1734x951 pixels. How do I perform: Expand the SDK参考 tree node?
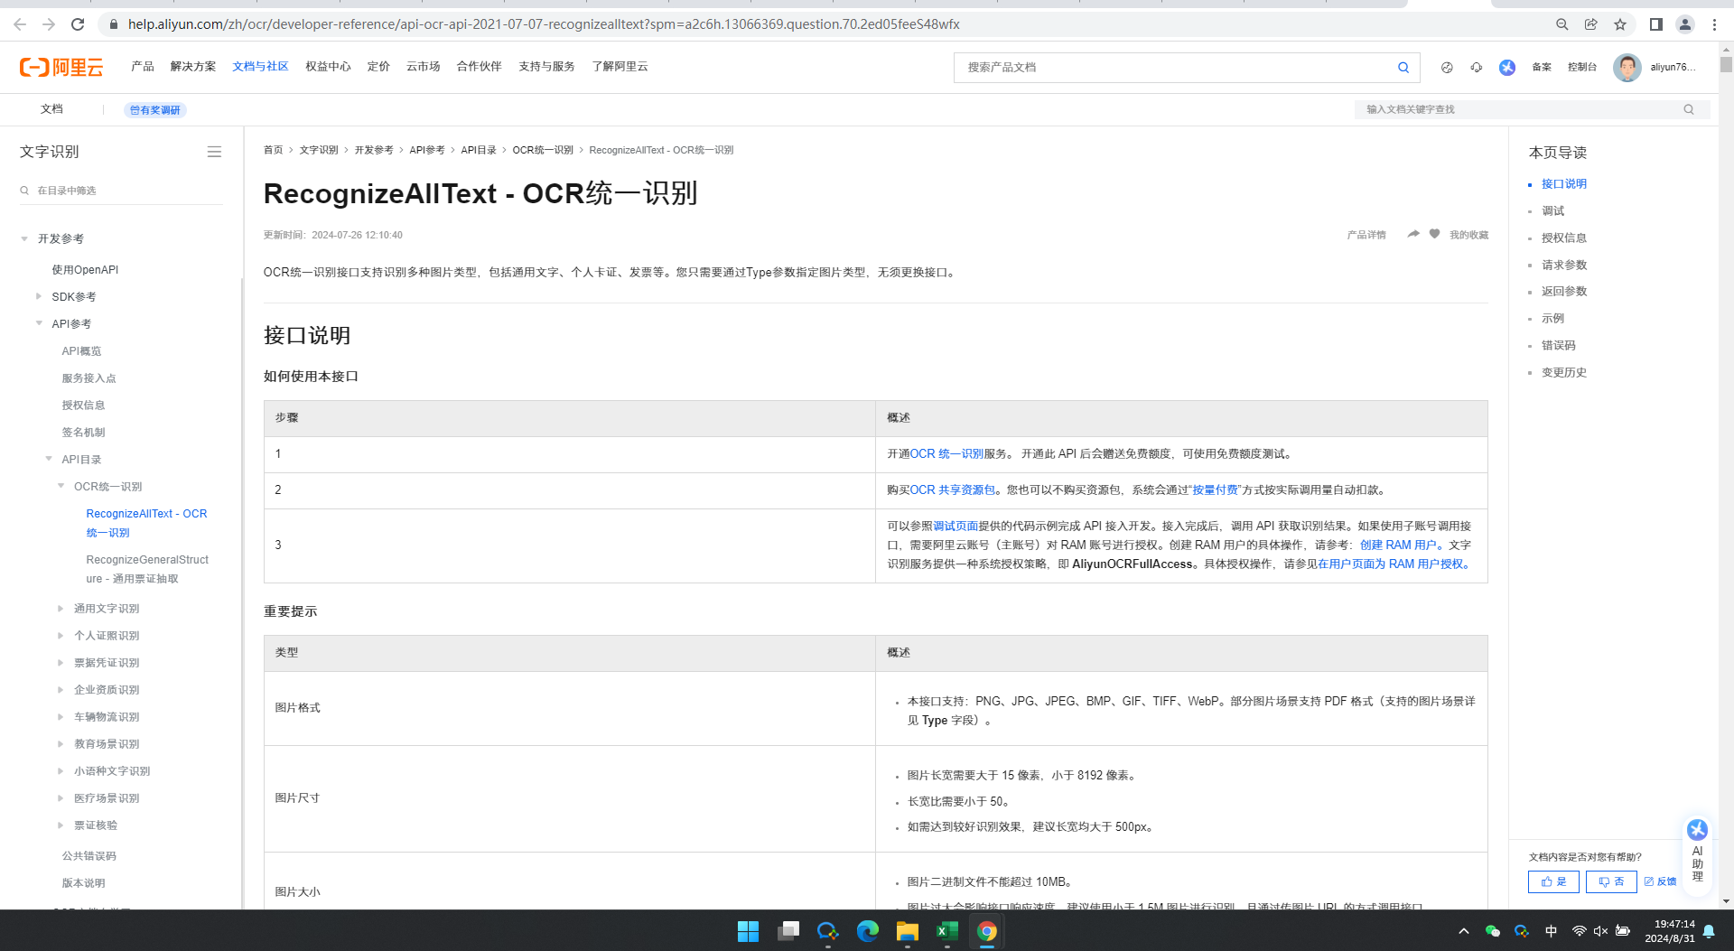(x=39, y=296)
